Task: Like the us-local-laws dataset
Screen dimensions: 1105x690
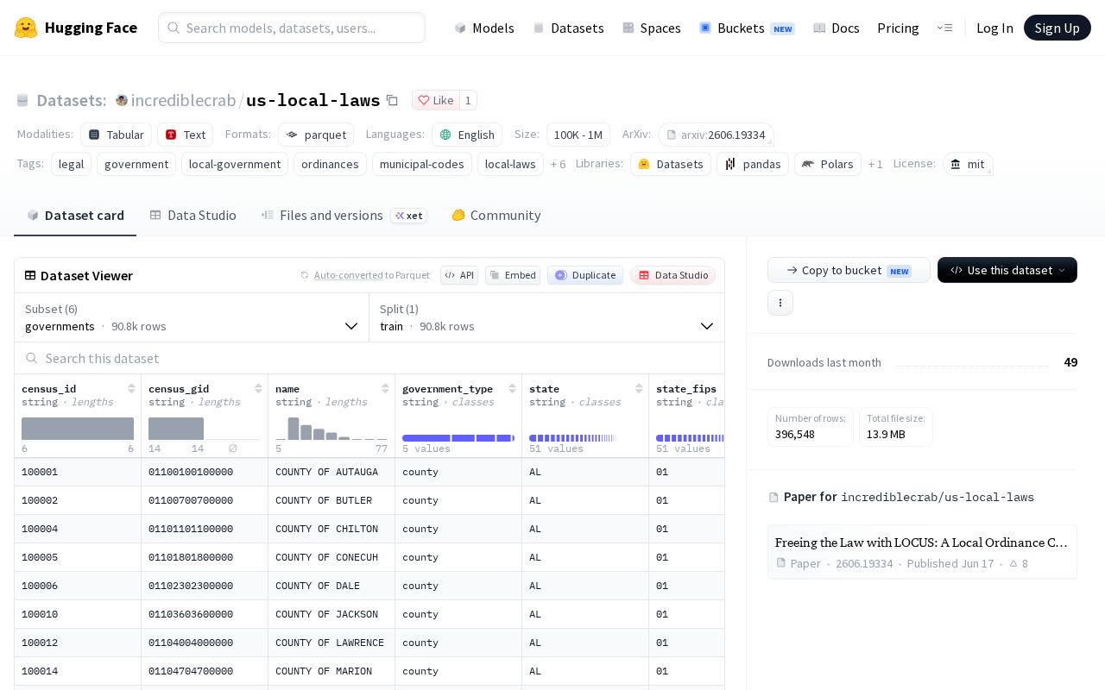Action: [436, 100]
